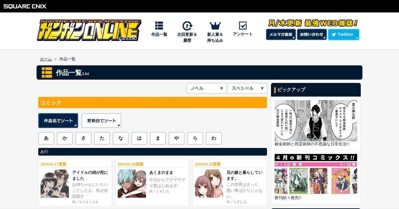Image resolution: width=399 pixels, height=209 pixels.
Task: Click the Twitter button
Action: [x=343, y=35]
